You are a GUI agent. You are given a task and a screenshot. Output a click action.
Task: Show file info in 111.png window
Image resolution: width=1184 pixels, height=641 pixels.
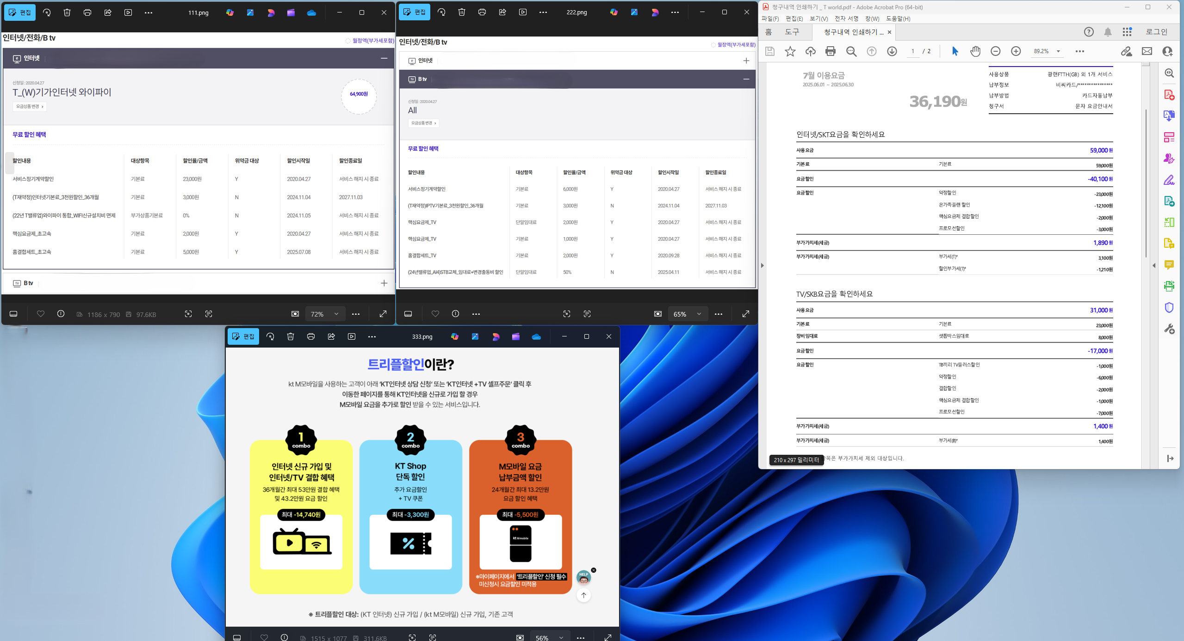click(61, 314)
